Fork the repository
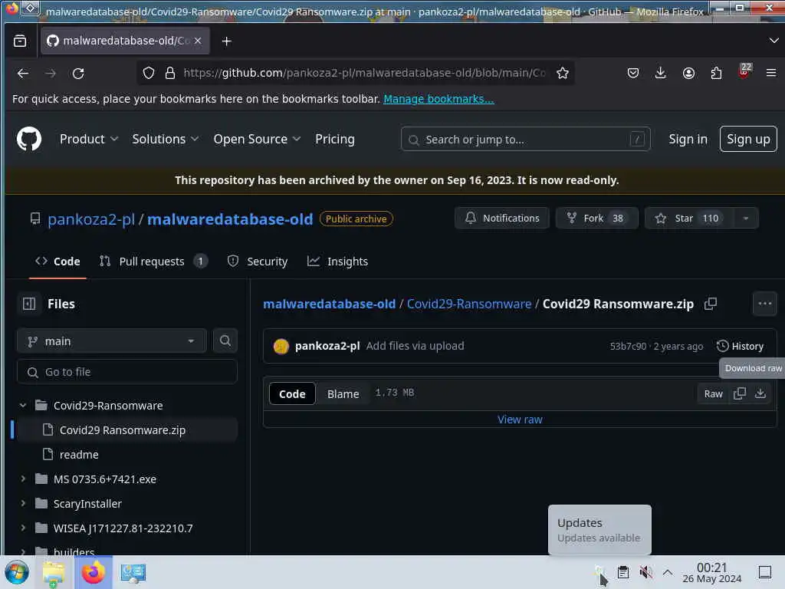Image resolution: width=785 pixels, height=589 pixels. (596, 219)
